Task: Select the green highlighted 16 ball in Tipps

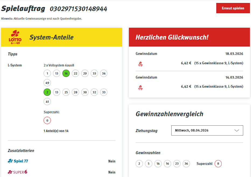Action: (66, 73)
